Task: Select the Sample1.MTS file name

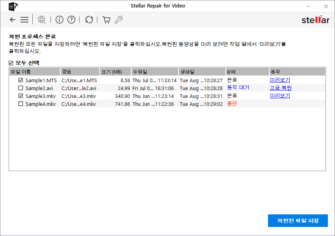Action: point(41,80)
